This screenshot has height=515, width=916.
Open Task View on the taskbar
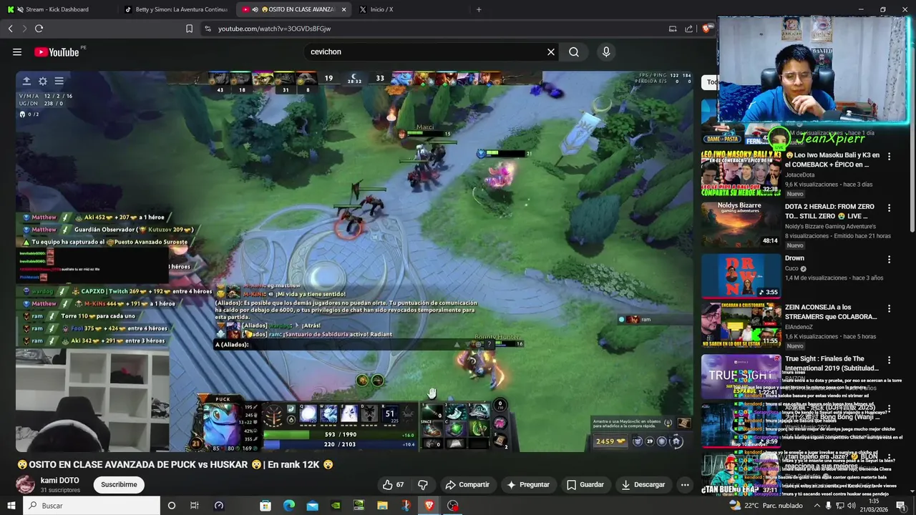tap(194, 506)
